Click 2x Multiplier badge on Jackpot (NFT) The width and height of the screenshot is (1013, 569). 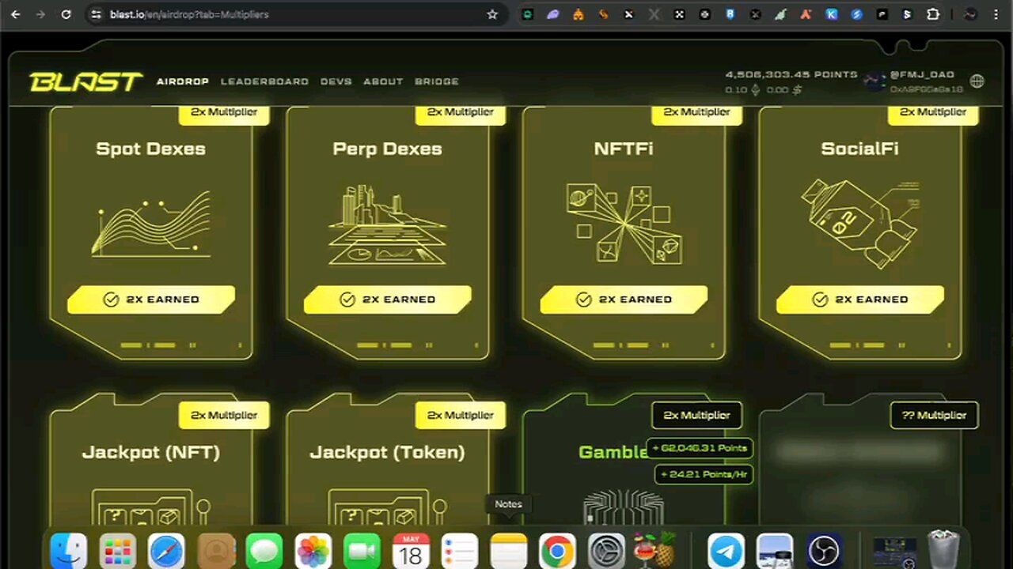tap(224, 415)
